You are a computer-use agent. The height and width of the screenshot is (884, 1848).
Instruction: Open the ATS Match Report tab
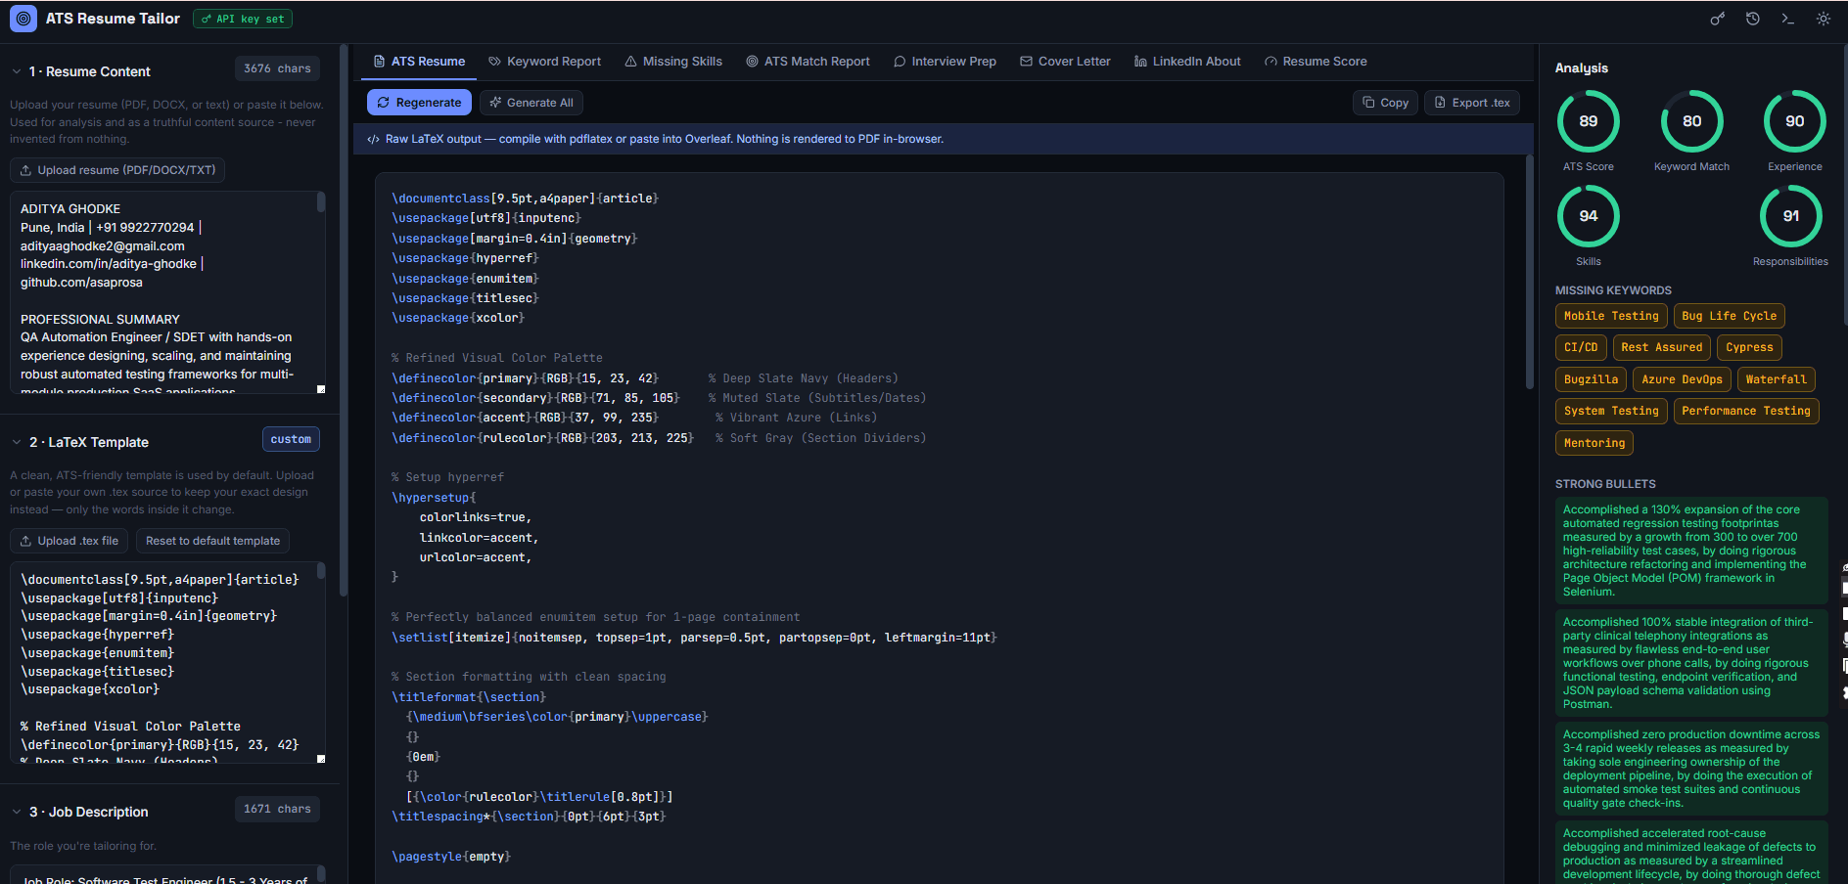coord(808,61)
